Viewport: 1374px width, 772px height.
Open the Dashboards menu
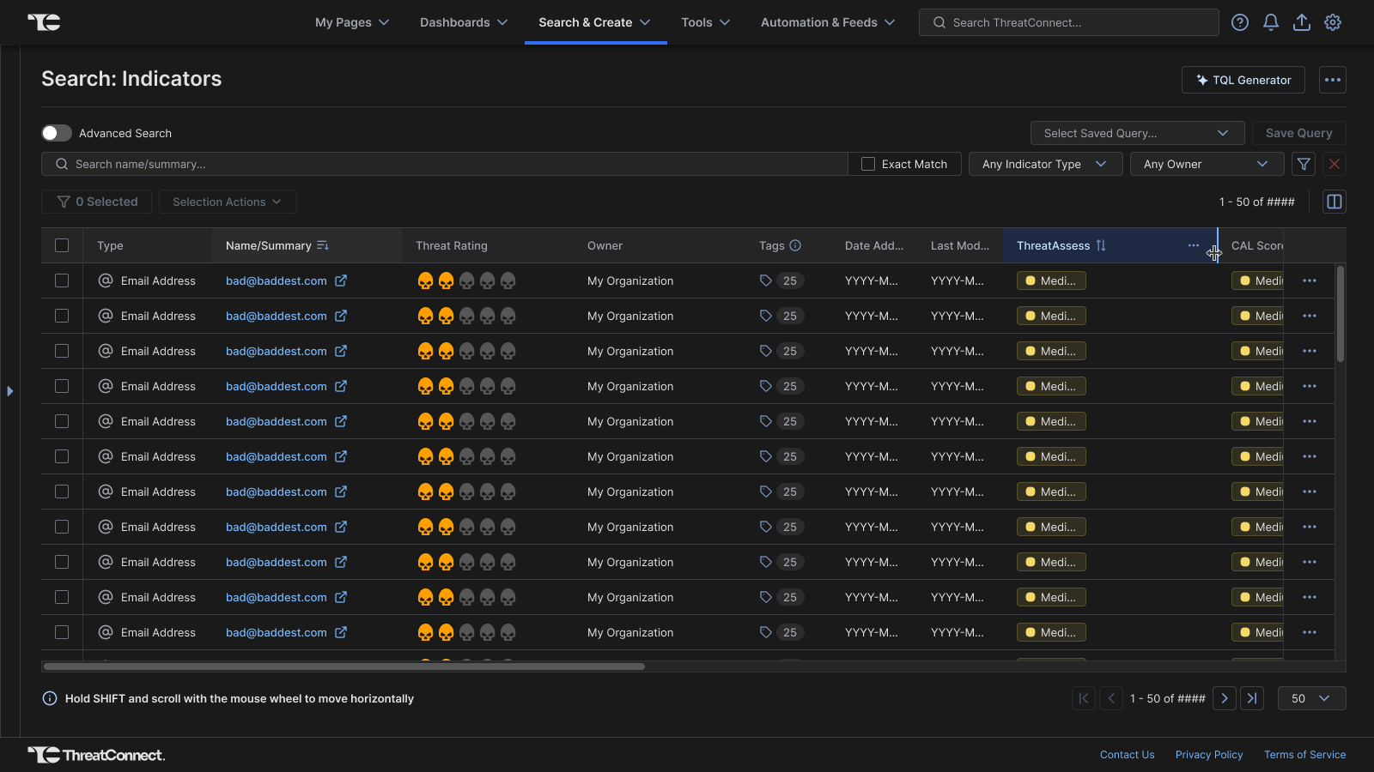coord(464,22)
